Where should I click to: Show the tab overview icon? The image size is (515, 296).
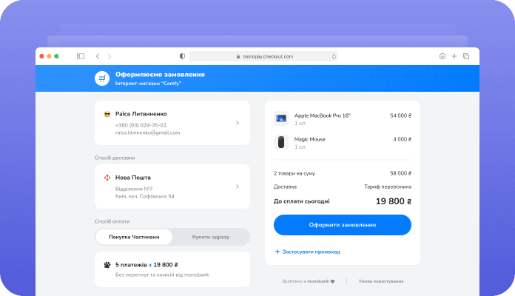point(466,56)
